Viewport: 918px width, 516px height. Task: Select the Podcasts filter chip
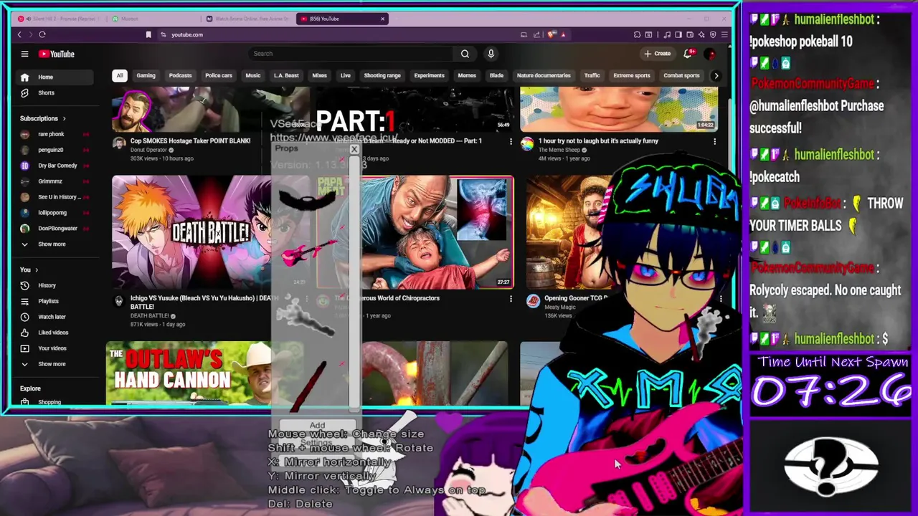coord(180,75)
